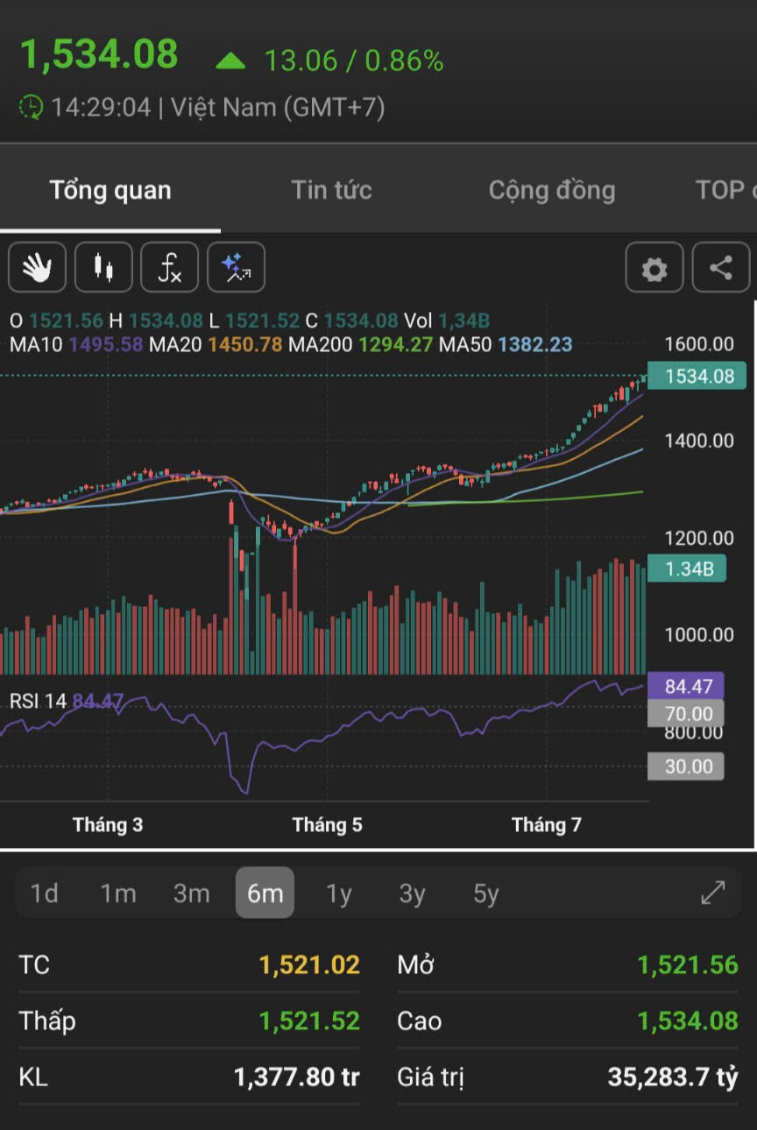Tap the sparkle AI analysis icon
757x1130 pixels.
pyautogui.click(x=236, y=267)
